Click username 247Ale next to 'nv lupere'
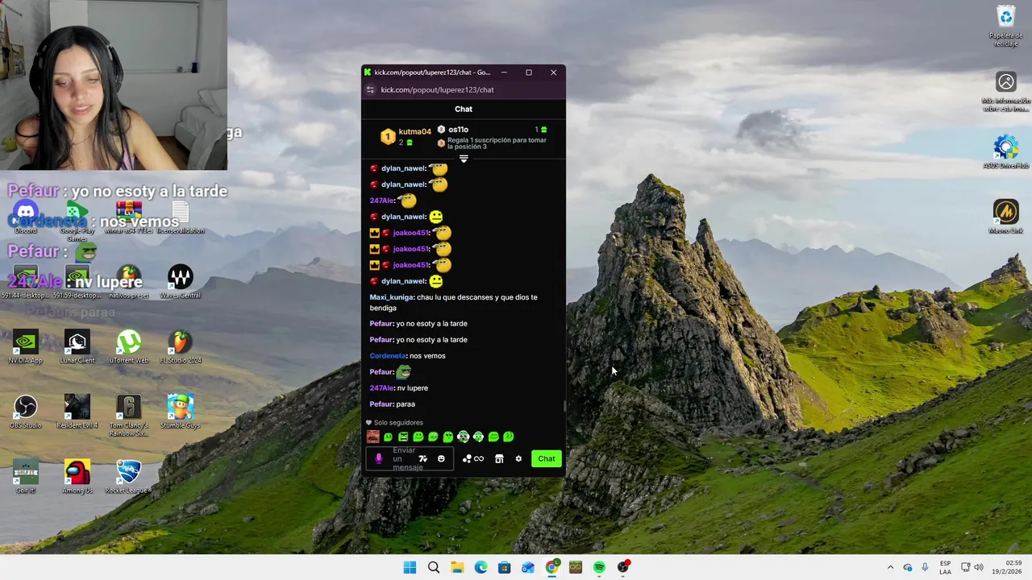Viewport: 1032px width, 580px height. coord(381,388)
